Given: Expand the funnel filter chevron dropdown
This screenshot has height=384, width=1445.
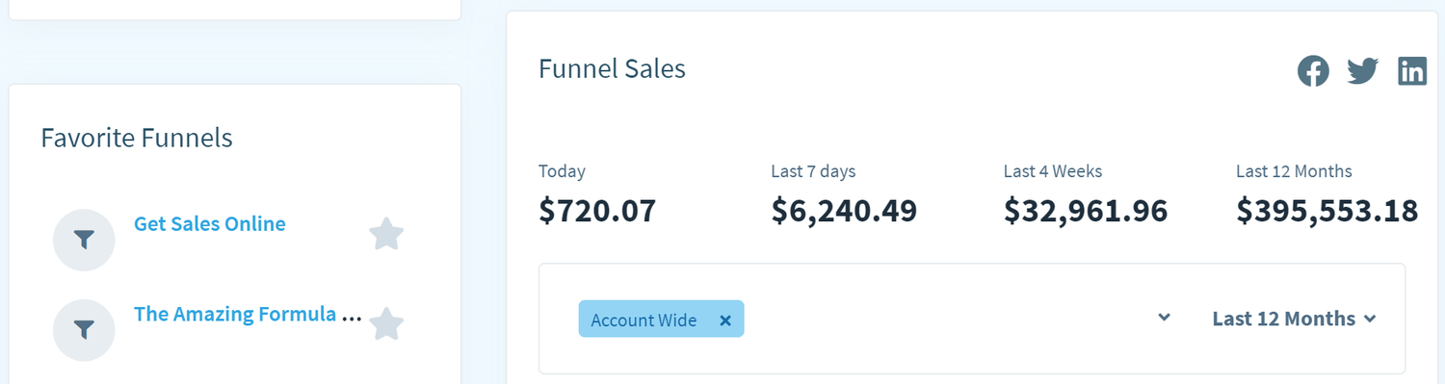Looking at the screenshot, I should tap(1164, 318).
